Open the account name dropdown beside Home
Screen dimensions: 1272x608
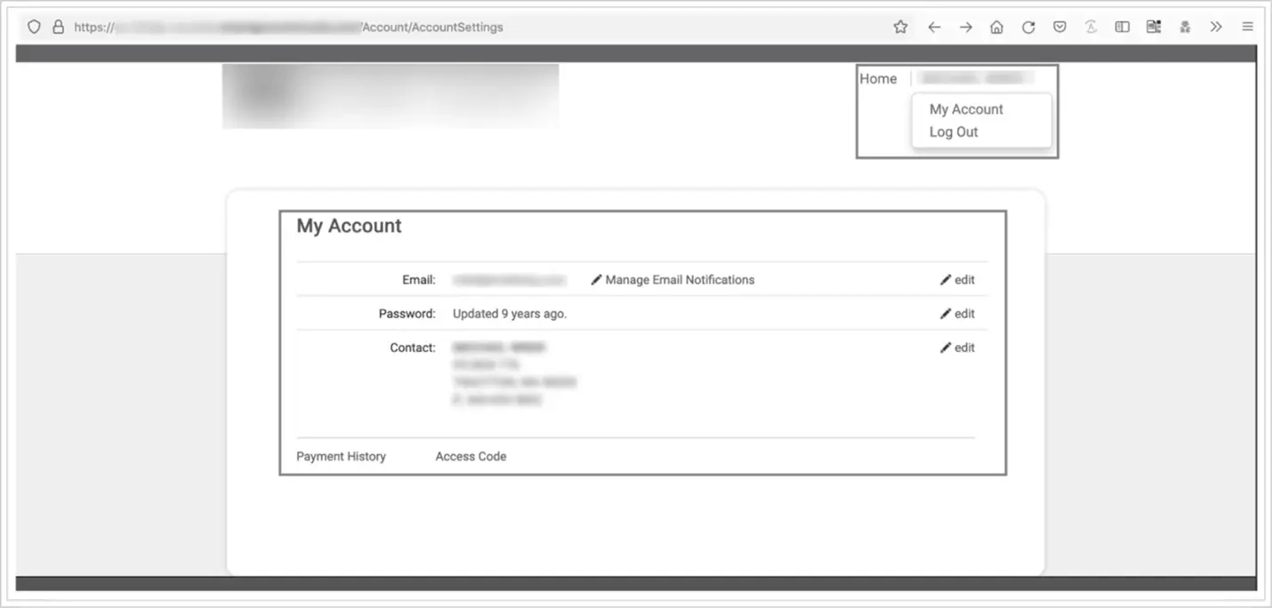tap(981, 78)
